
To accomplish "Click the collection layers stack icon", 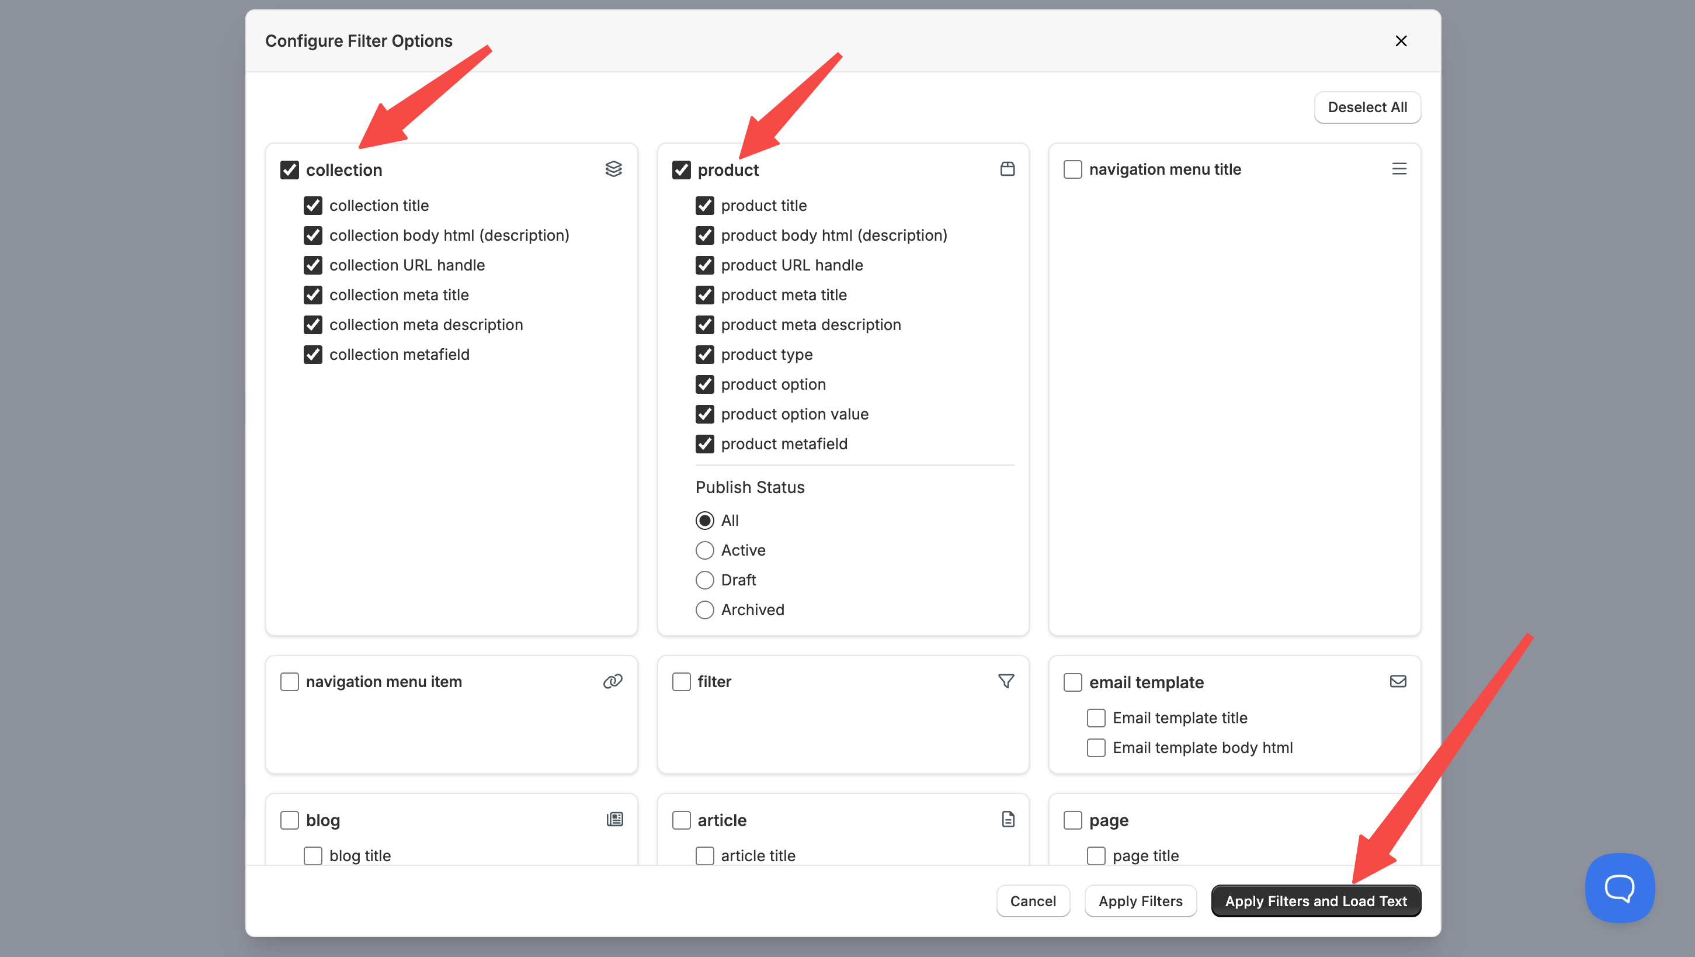I will tap(613, 169).
